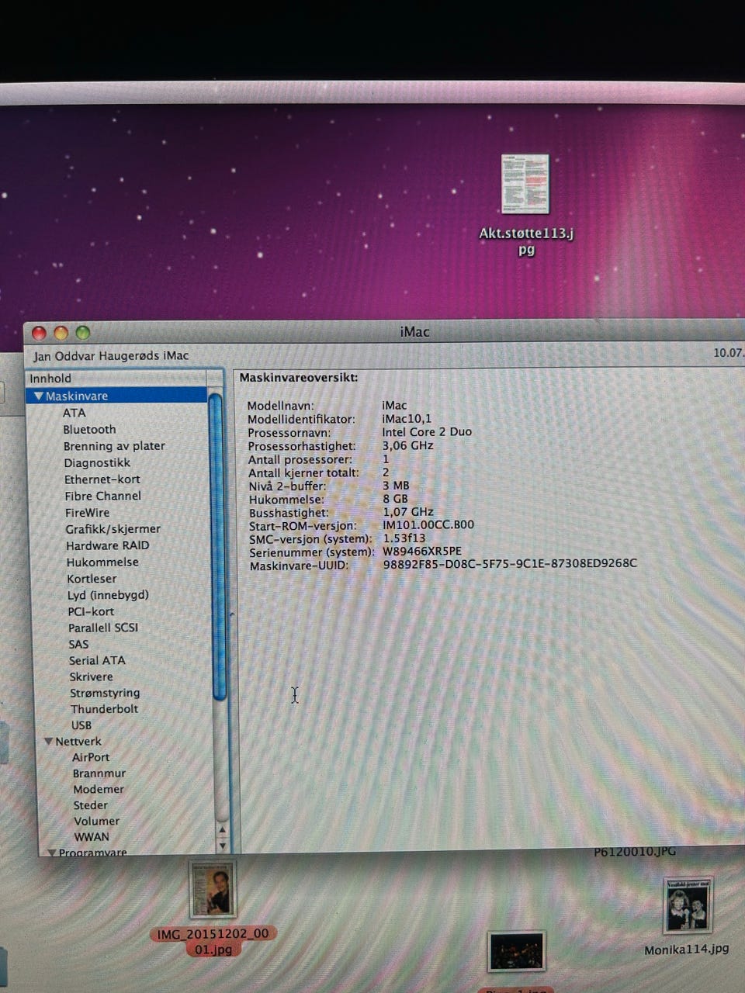
Task: Click the Maskinvareoversikt heading
Action: click(299, 378)
